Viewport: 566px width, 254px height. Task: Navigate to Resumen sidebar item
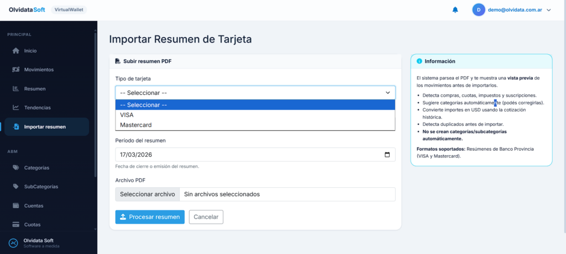[x=34, y=89]
